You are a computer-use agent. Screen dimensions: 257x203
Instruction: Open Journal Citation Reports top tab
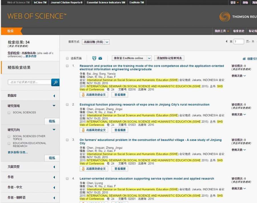click(67, 3)
